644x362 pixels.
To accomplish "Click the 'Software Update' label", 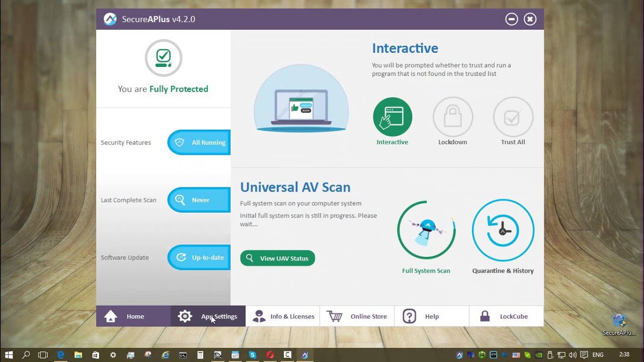I will 125,257.
